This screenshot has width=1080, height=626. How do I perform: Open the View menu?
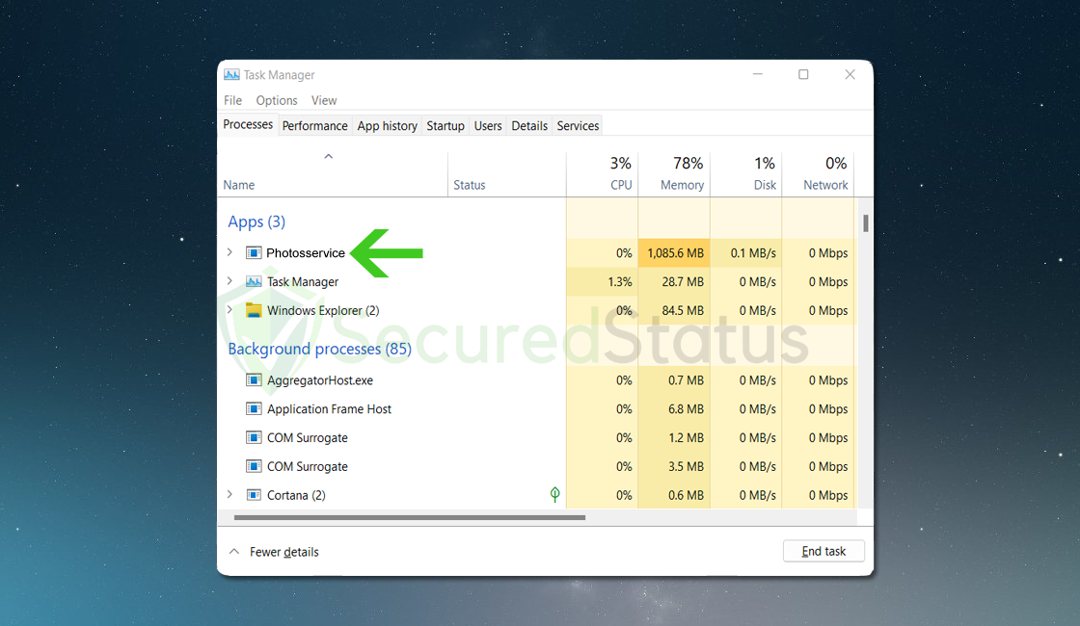click(324, 100)
